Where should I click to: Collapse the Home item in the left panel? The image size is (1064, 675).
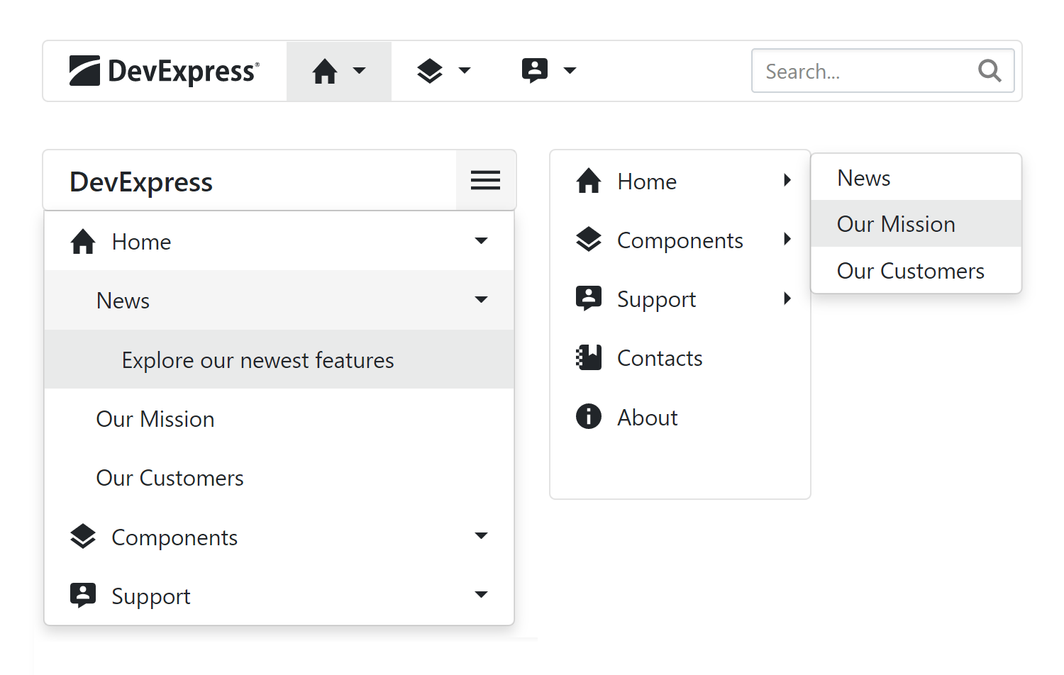pyautogui.click(x=481, y=241)
